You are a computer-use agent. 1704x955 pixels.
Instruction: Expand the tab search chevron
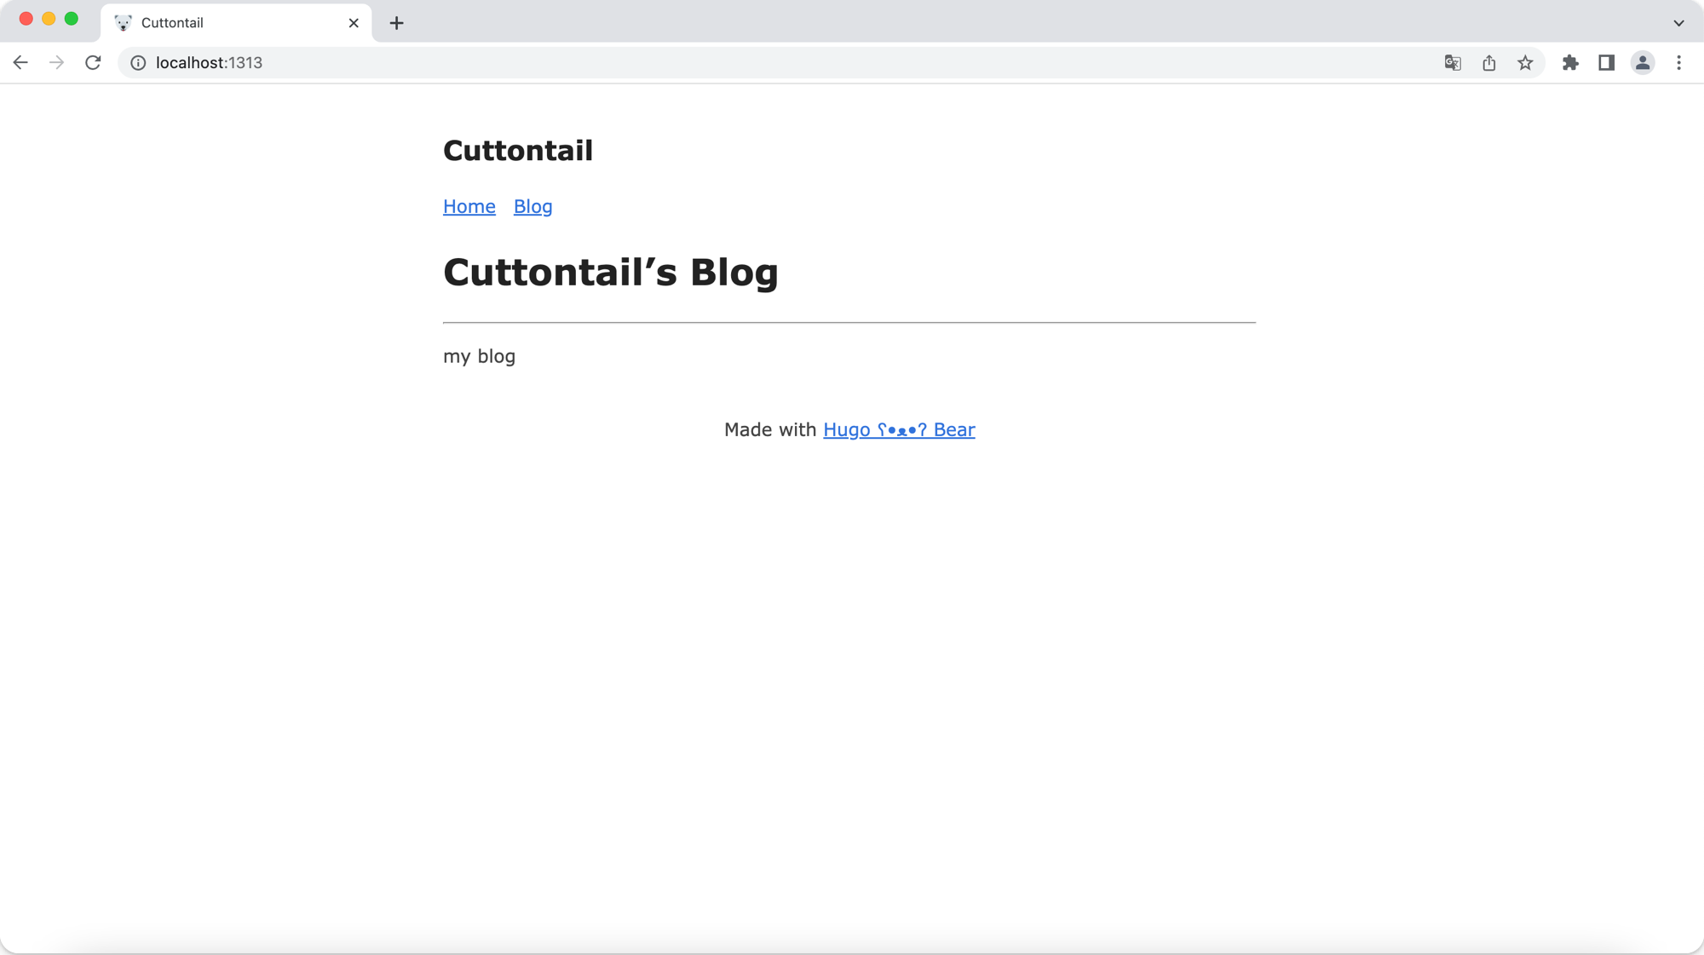click(1678, 23)
